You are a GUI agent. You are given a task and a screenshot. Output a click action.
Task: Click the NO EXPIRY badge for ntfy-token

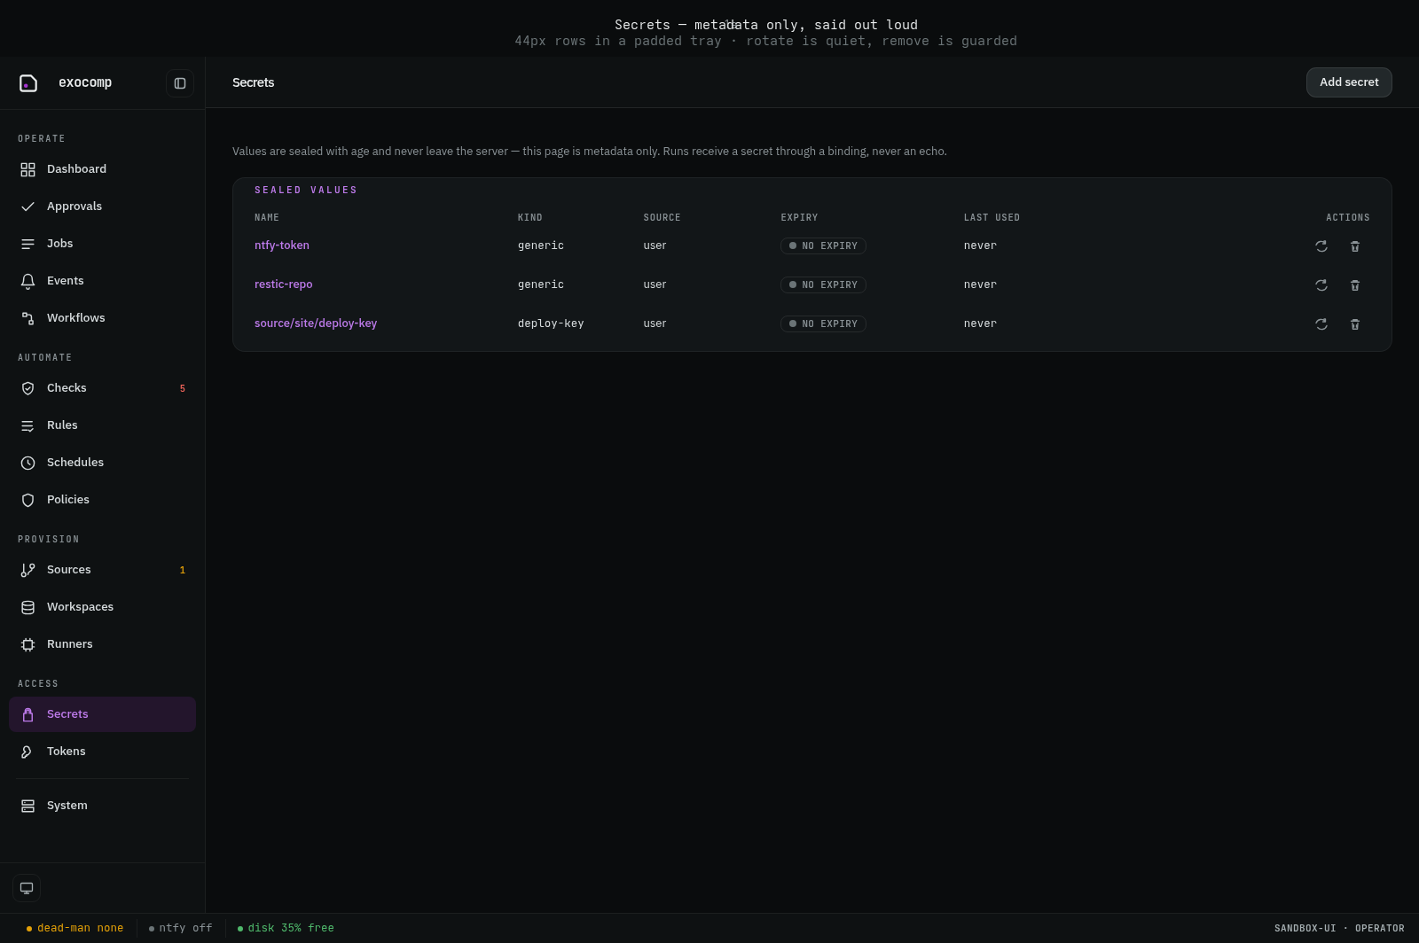click(823, 246)
